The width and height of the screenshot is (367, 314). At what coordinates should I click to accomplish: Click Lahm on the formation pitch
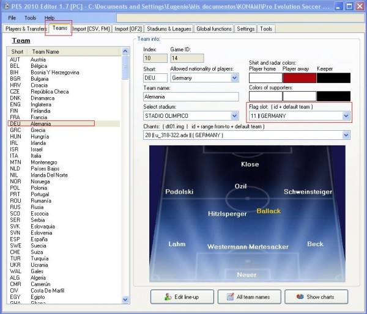177,244
